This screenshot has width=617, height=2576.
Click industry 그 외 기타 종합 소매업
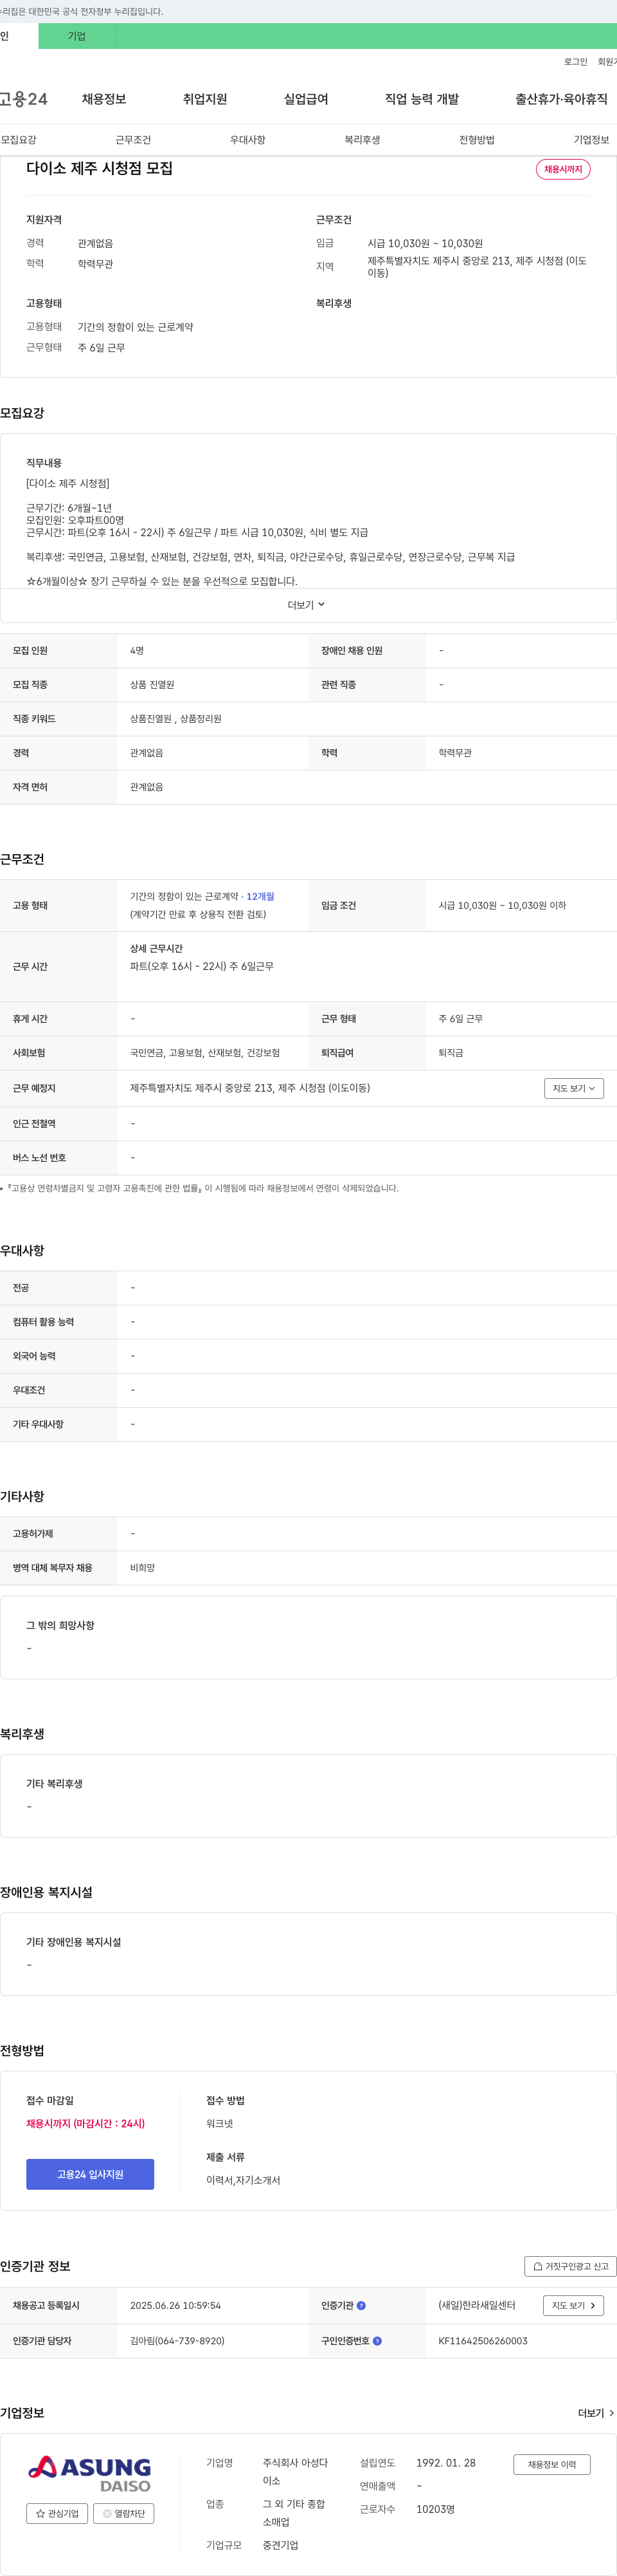[x=294, y=2513]
